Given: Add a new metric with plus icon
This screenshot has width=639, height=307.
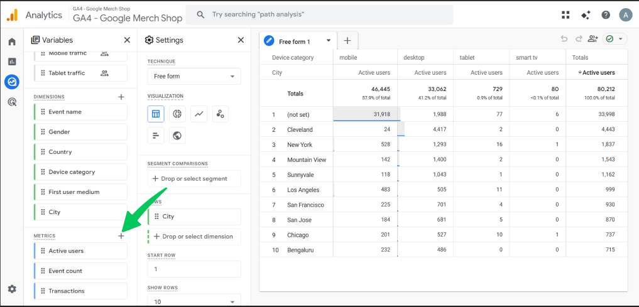Looking at the screenshot, I should [x=121, y=236].
